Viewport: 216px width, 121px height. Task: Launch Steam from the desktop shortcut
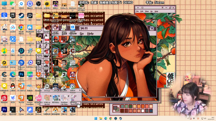tap(21, 16)
